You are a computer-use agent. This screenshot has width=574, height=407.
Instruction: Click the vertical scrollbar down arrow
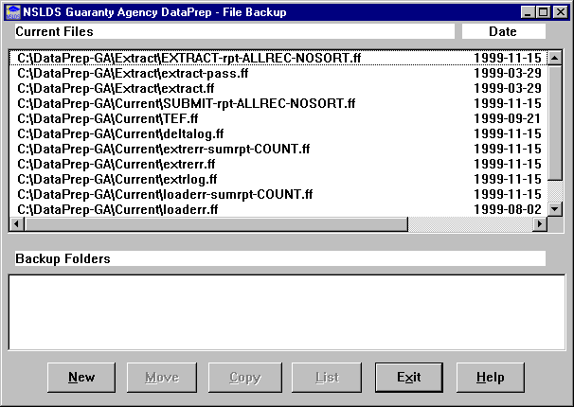556,208
